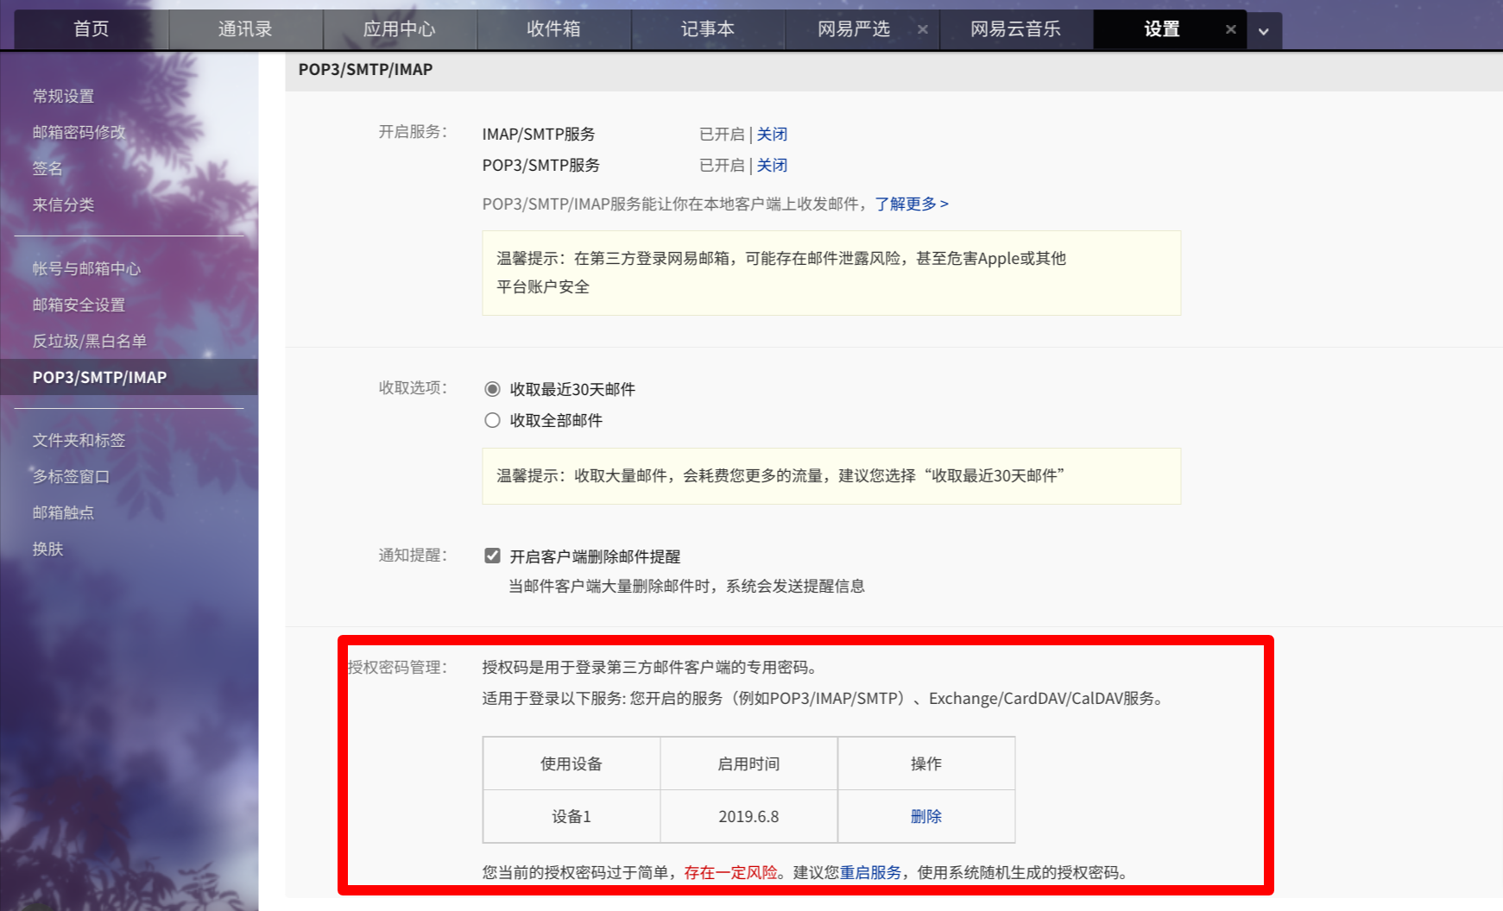Go to the 首页 tab

tap(90, 28)
